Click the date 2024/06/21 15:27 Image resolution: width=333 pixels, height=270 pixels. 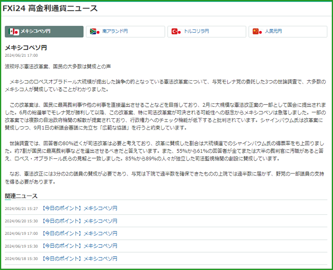(21, 209)
